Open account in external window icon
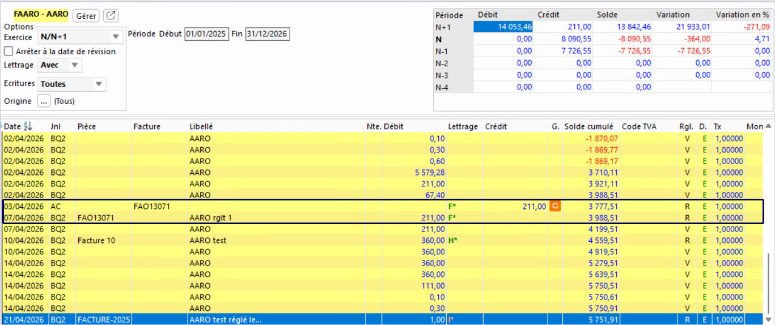 pos(112,16)
